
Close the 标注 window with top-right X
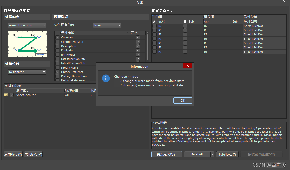284,2
